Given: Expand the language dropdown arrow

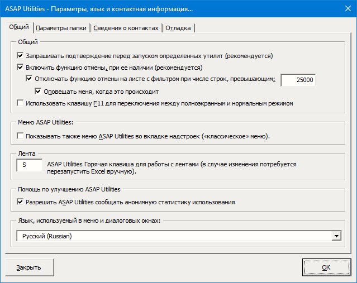Looking at the screenshot, I should point(336,236).
